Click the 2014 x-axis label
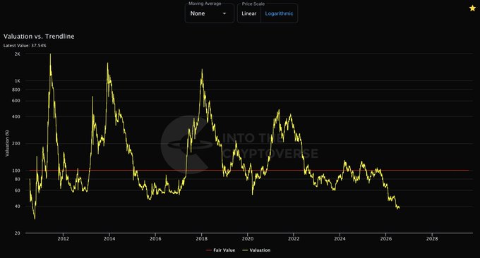The image size is (480, 258). 109,238
